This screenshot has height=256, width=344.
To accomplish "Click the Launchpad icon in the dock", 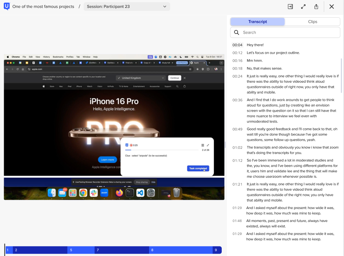I will point(73,193).
